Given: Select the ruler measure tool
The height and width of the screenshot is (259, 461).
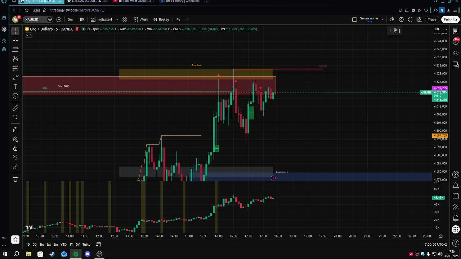Looking at the screenshot, I should coord(15,108).
